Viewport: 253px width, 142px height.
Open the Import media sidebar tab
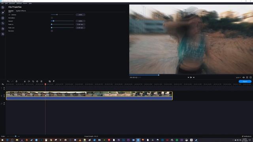tap(3, 7)
